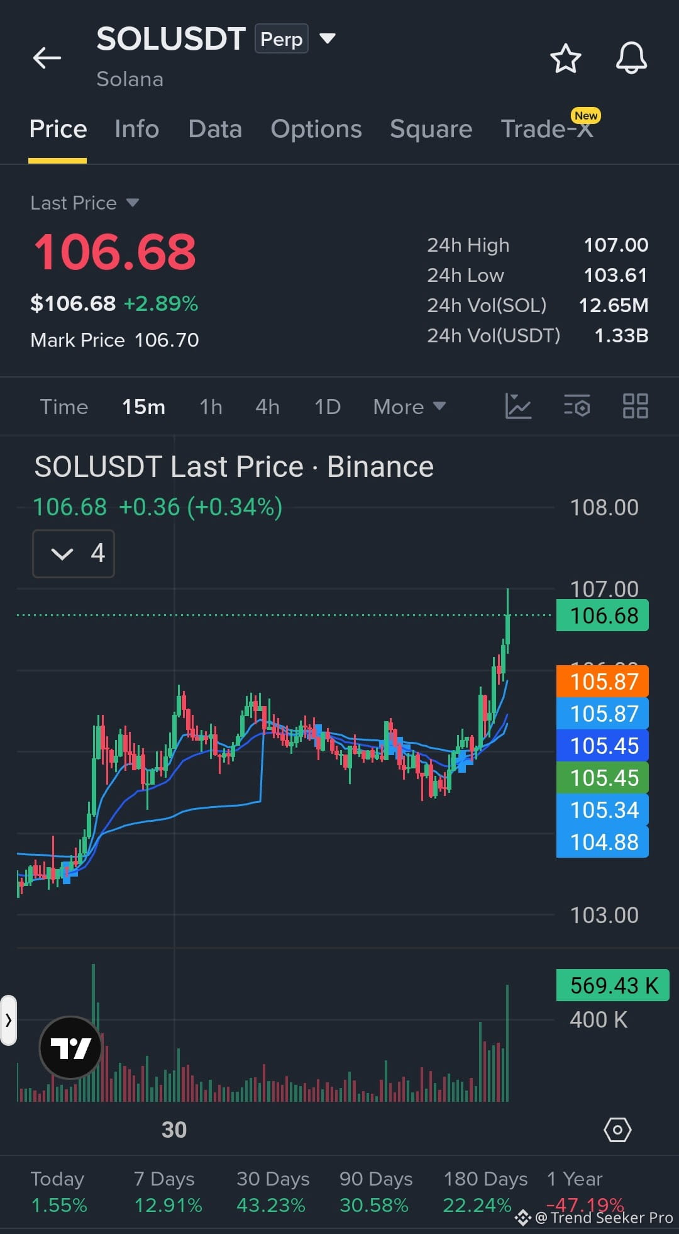The width and height of the screenshot is (679, 1234).
Task: Open the SOLUSDT pair selector dropdown arrow
Action: (x=328, y=38)
